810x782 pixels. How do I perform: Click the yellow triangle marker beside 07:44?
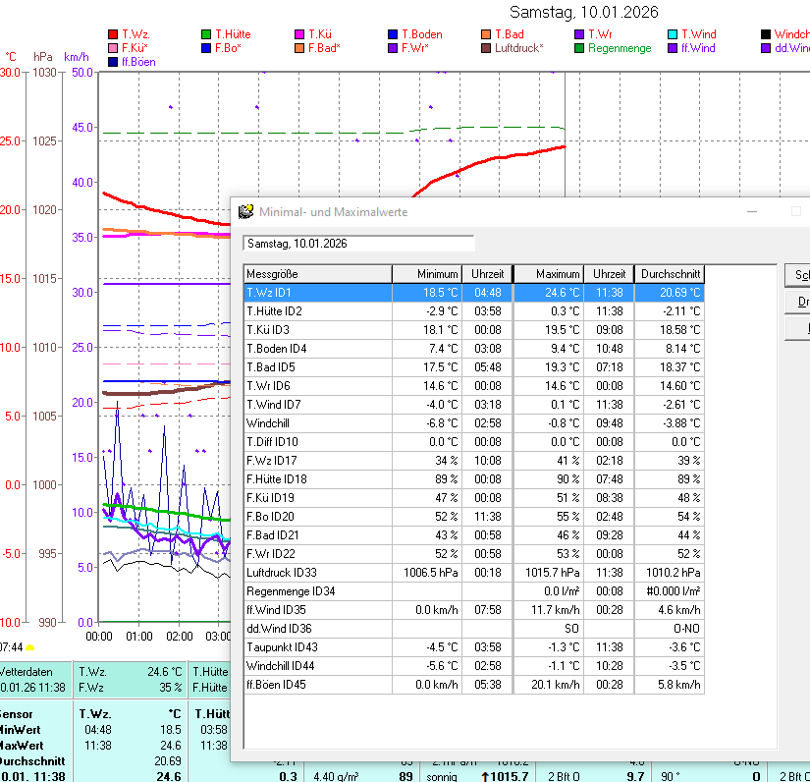tap(29, 646)
